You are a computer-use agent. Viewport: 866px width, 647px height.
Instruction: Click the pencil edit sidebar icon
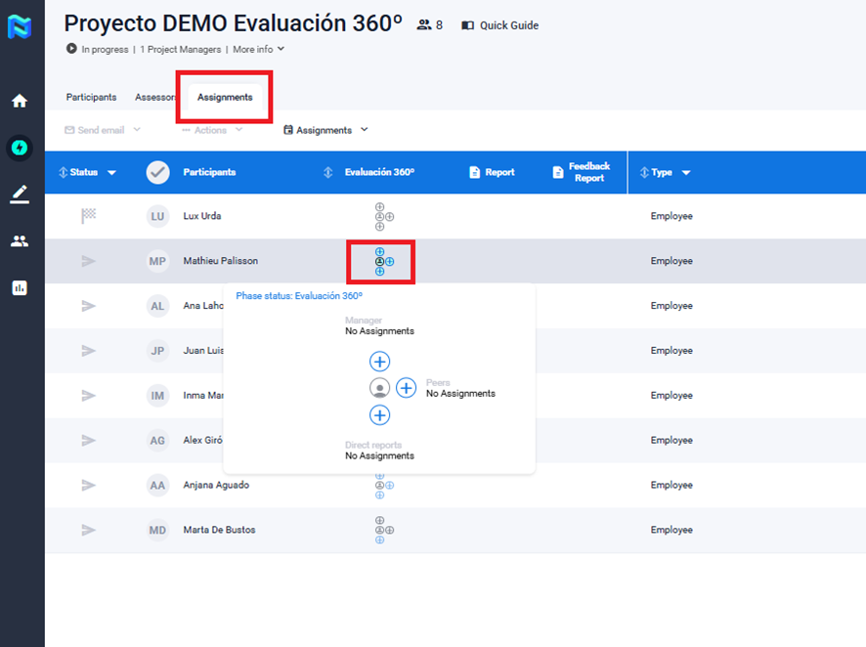pyautogui.click(x=20, y=194)
